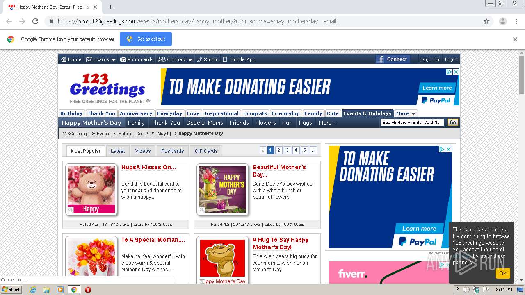525x295 pixels.
Task: Open a new browser tab with plus
Action: click(111, 7)
